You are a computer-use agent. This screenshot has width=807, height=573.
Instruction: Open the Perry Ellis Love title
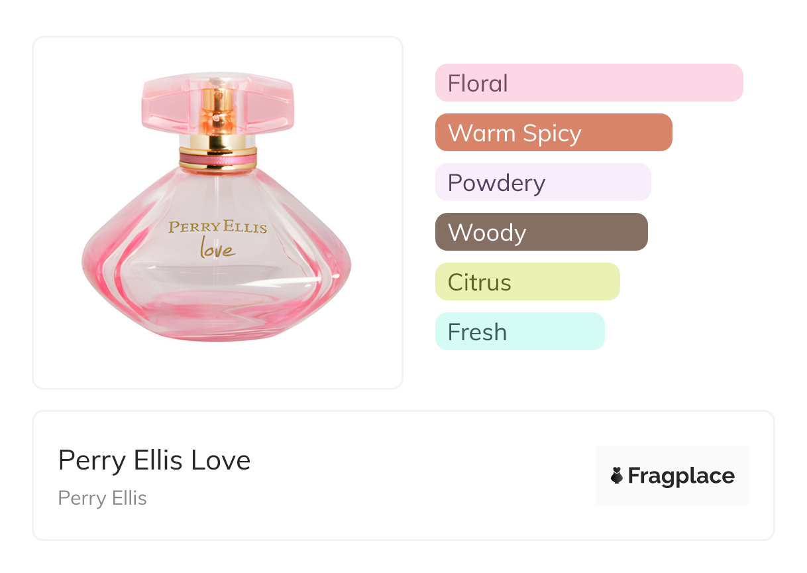pos(154,460)
